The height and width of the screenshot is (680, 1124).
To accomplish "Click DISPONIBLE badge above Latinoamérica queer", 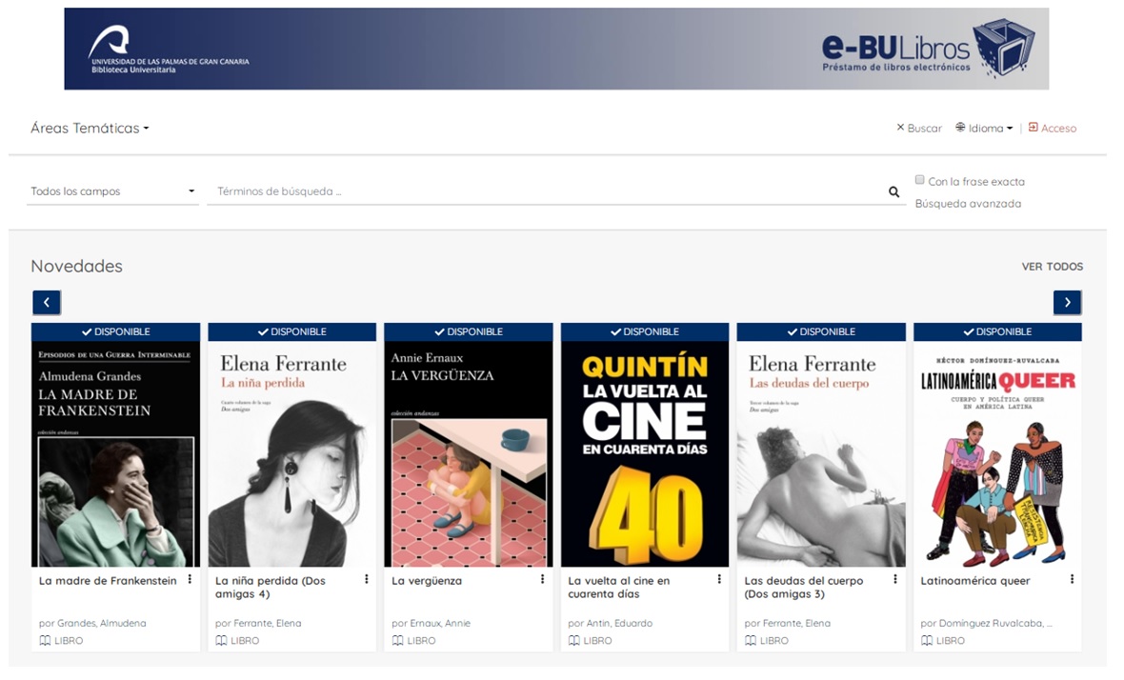I will pos(997,331).
